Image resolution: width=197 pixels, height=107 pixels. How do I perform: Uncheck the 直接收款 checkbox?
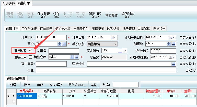31,51
